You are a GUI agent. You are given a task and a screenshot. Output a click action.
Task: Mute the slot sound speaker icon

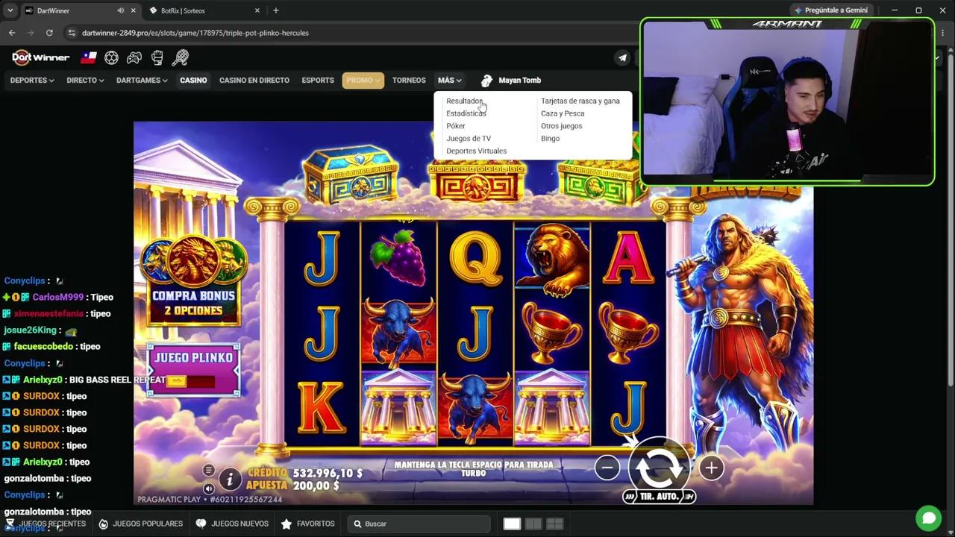click(208, 489)
